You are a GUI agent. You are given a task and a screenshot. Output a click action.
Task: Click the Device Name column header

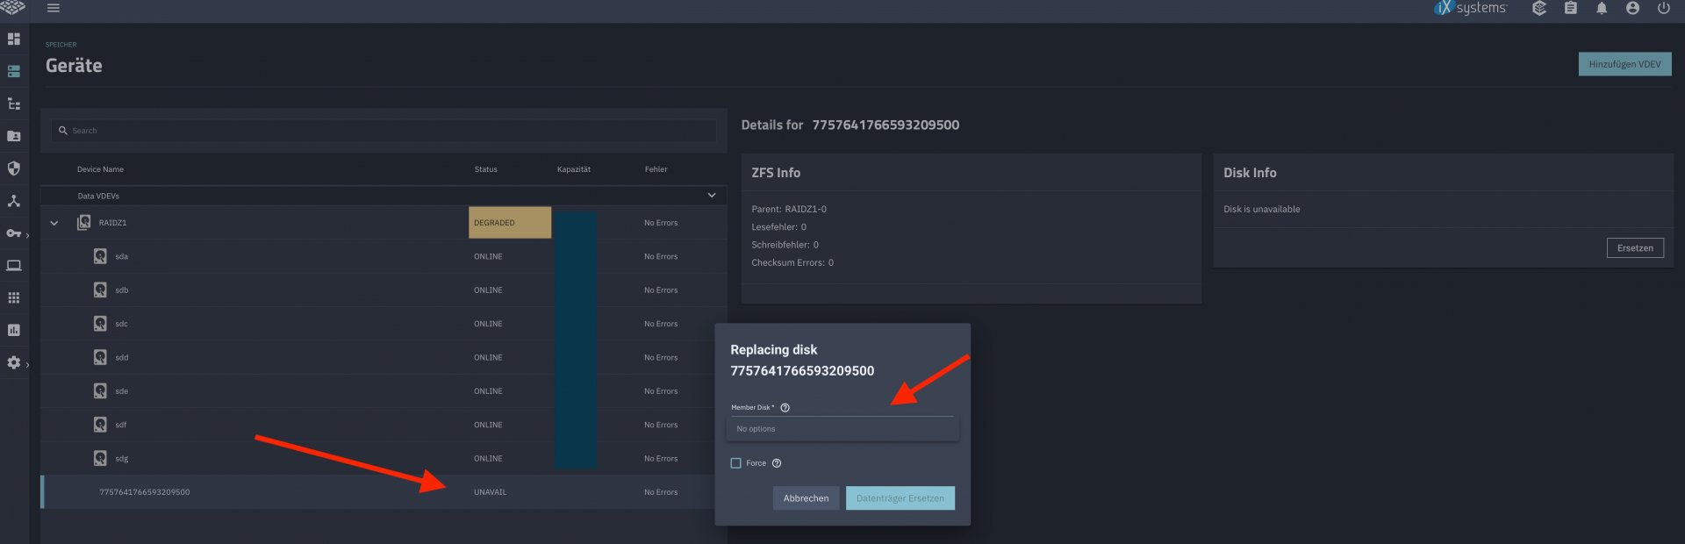tap(100, 169)
